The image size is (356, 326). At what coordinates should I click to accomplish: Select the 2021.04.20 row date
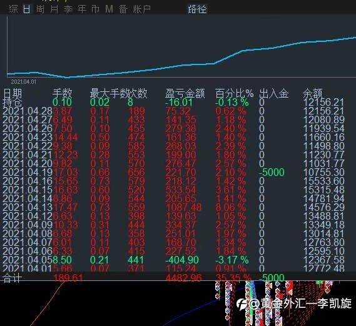tap(28, 164)
